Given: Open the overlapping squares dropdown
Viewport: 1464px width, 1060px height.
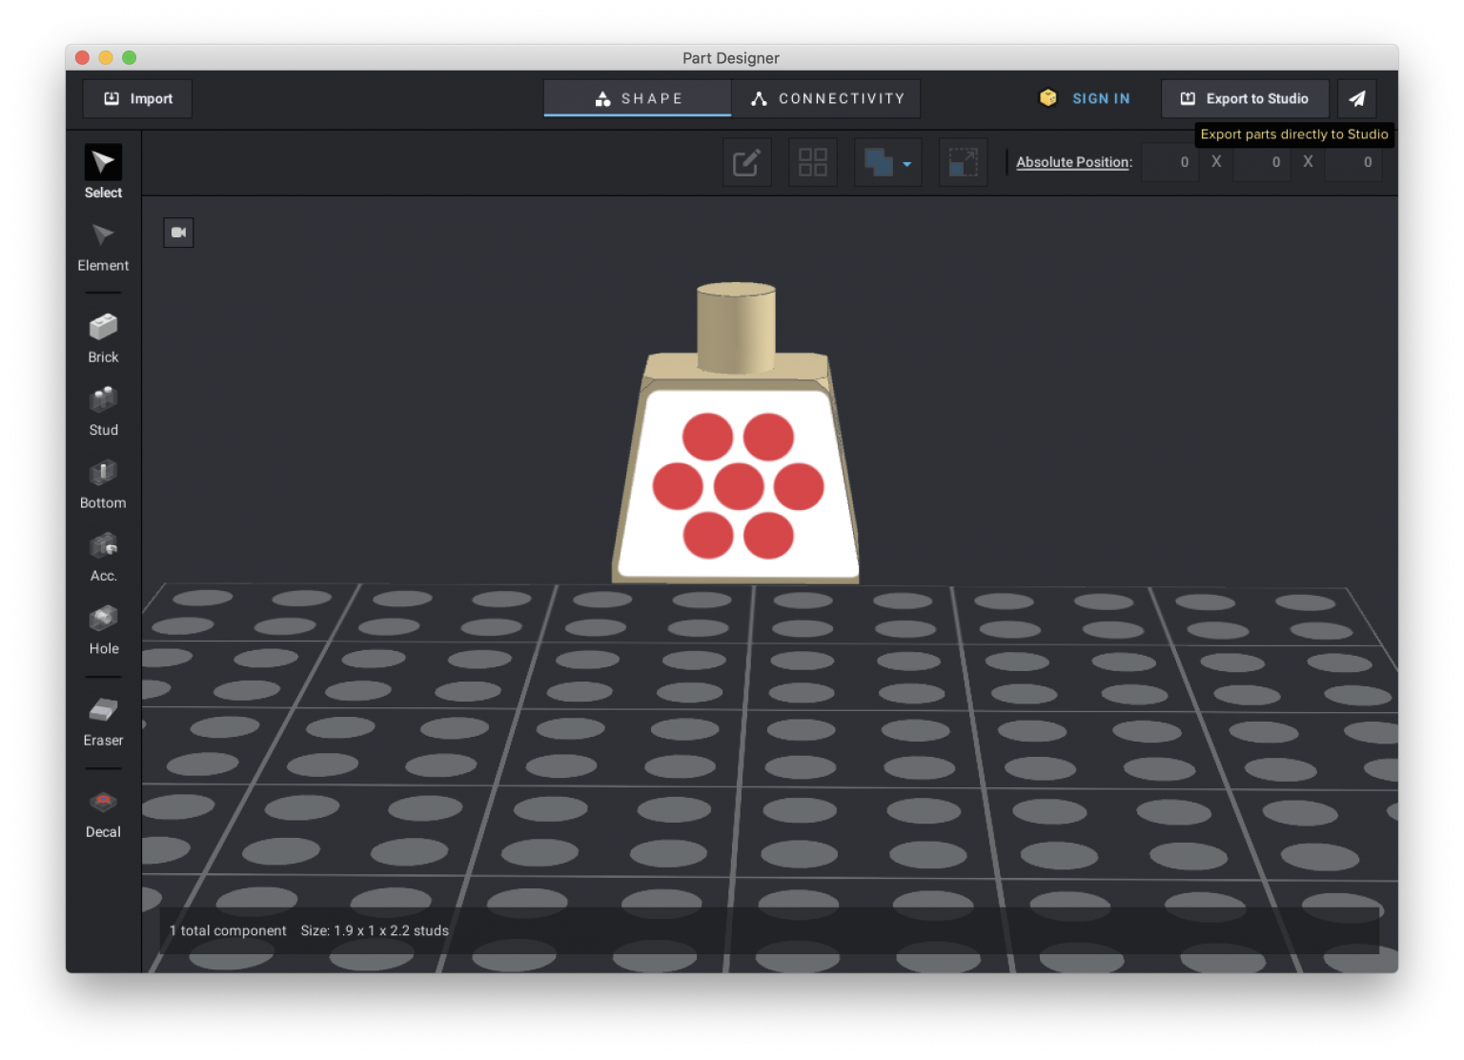Looking at the screenshot, I should click(x=887, y=162).
